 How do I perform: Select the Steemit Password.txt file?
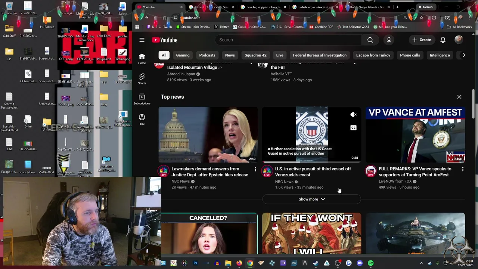click(9, 101)
